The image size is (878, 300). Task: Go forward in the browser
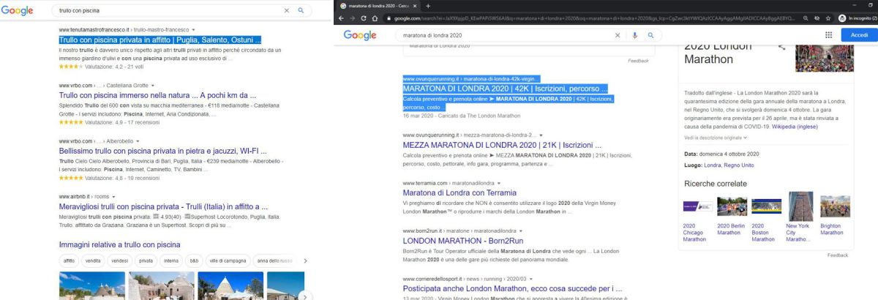point(354,17)
